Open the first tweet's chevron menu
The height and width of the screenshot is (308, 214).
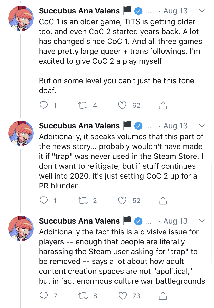(202, 11)
